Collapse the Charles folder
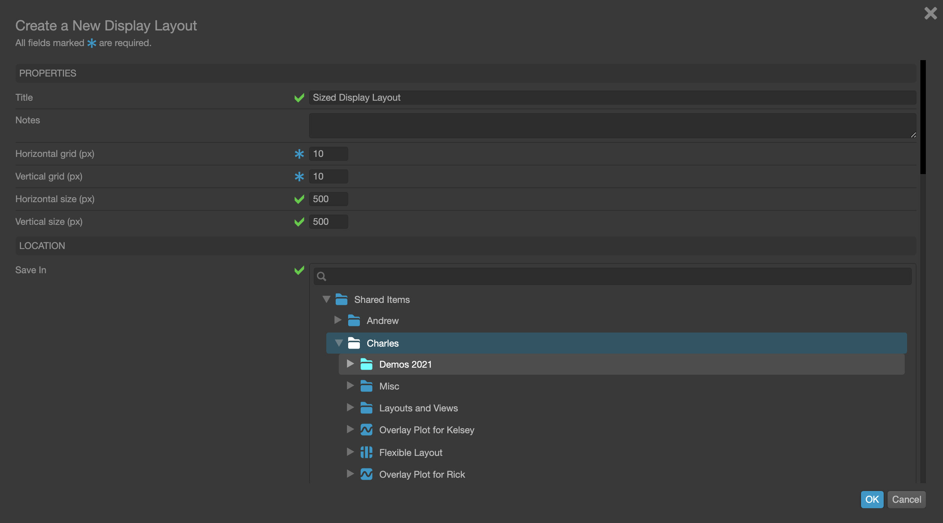Screen dimensions: 943x523 click(338, 343)
